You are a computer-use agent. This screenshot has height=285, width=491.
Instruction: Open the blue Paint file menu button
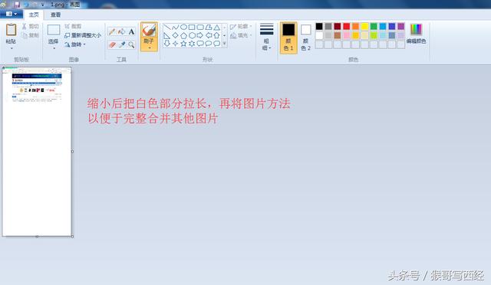(x=12, y=14)
